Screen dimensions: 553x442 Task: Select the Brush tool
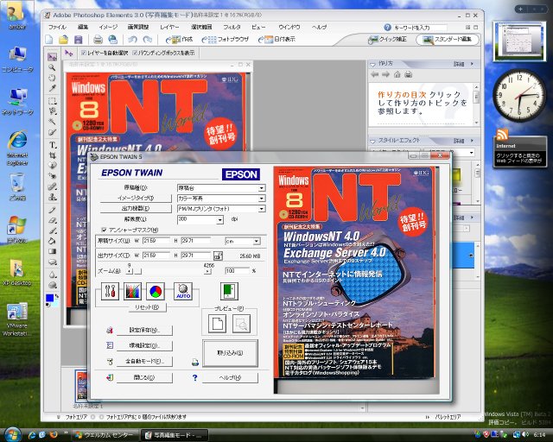click(x=52, y=230)
